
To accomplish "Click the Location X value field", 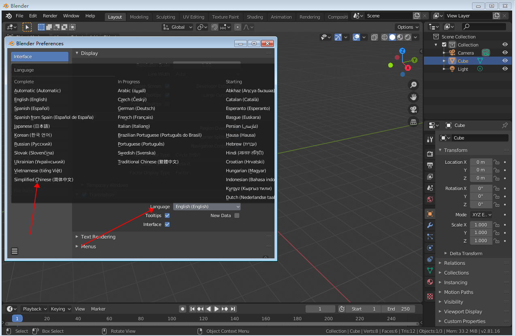I will [481, 162].
